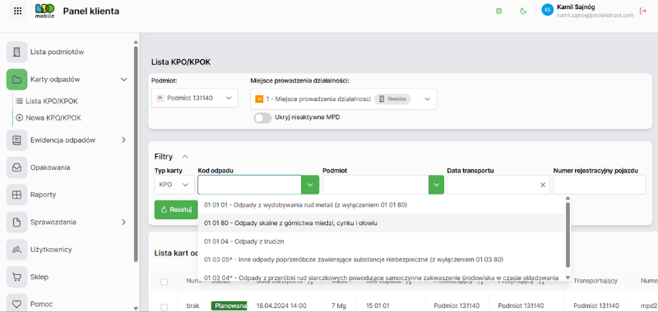Sort by Data transportu column arrows
The width and height of the screenshot is (658, 312).
[x=311, y=282]
